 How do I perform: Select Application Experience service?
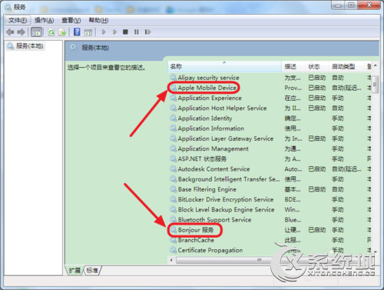pyautogui.click(x=270, y=98)
